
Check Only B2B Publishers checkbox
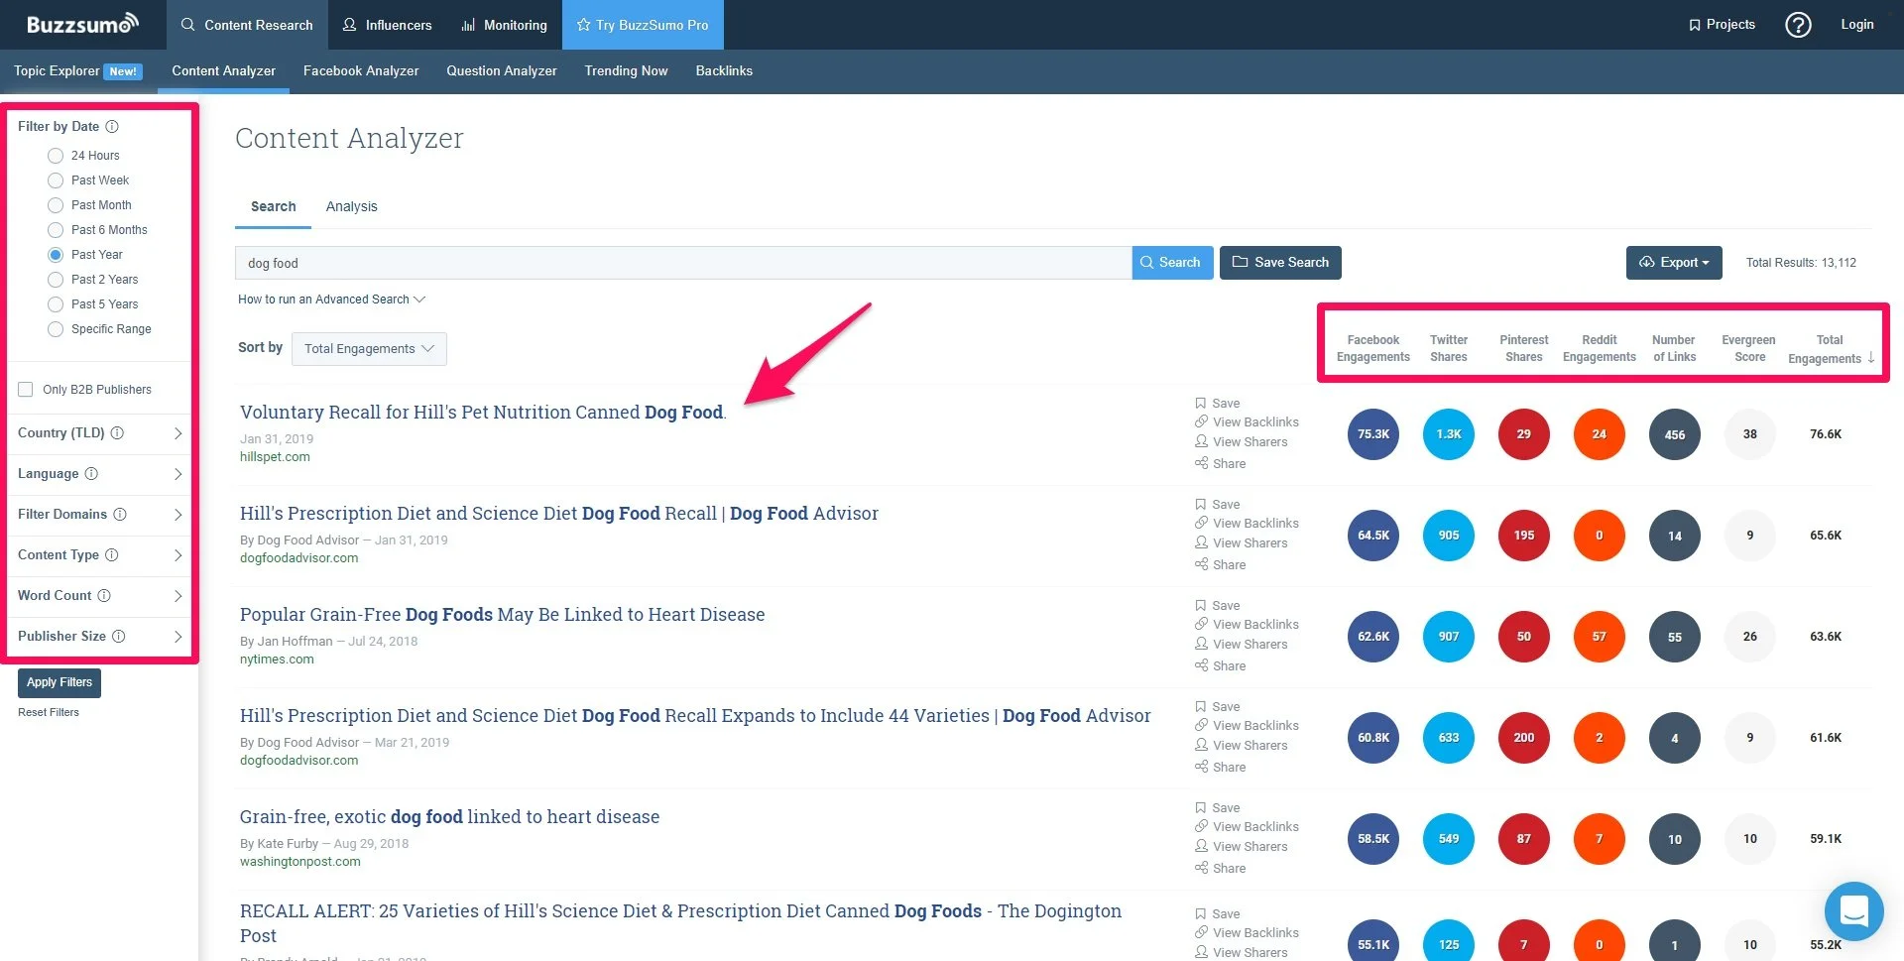tap(26, 390)
